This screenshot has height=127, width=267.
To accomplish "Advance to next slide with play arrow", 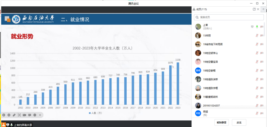I will click(x=9, y=115).
